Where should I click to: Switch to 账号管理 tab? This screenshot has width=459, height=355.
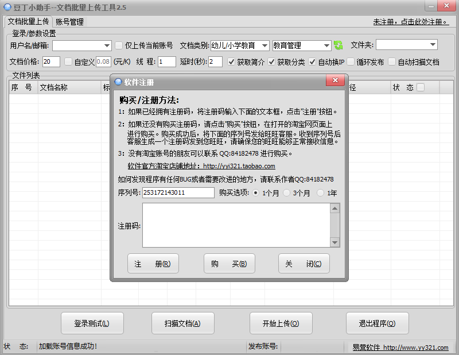point(69,22)
